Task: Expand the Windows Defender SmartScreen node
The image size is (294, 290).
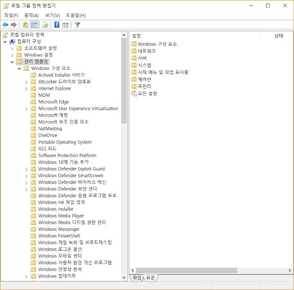Action: [x=26, y=176]
